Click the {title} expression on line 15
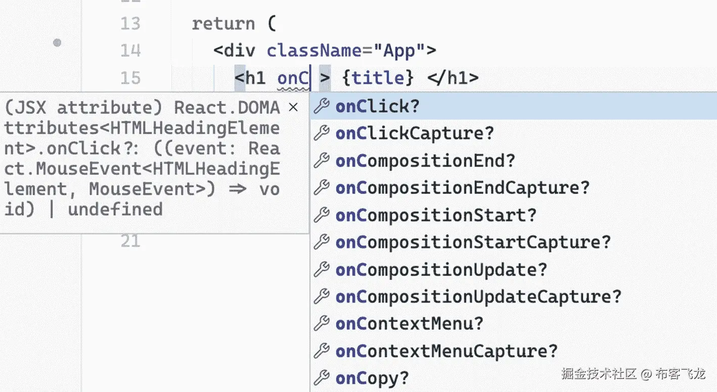The image size is (717, 392). point(378,78)
